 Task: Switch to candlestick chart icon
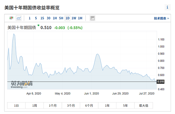click(11, 18)
